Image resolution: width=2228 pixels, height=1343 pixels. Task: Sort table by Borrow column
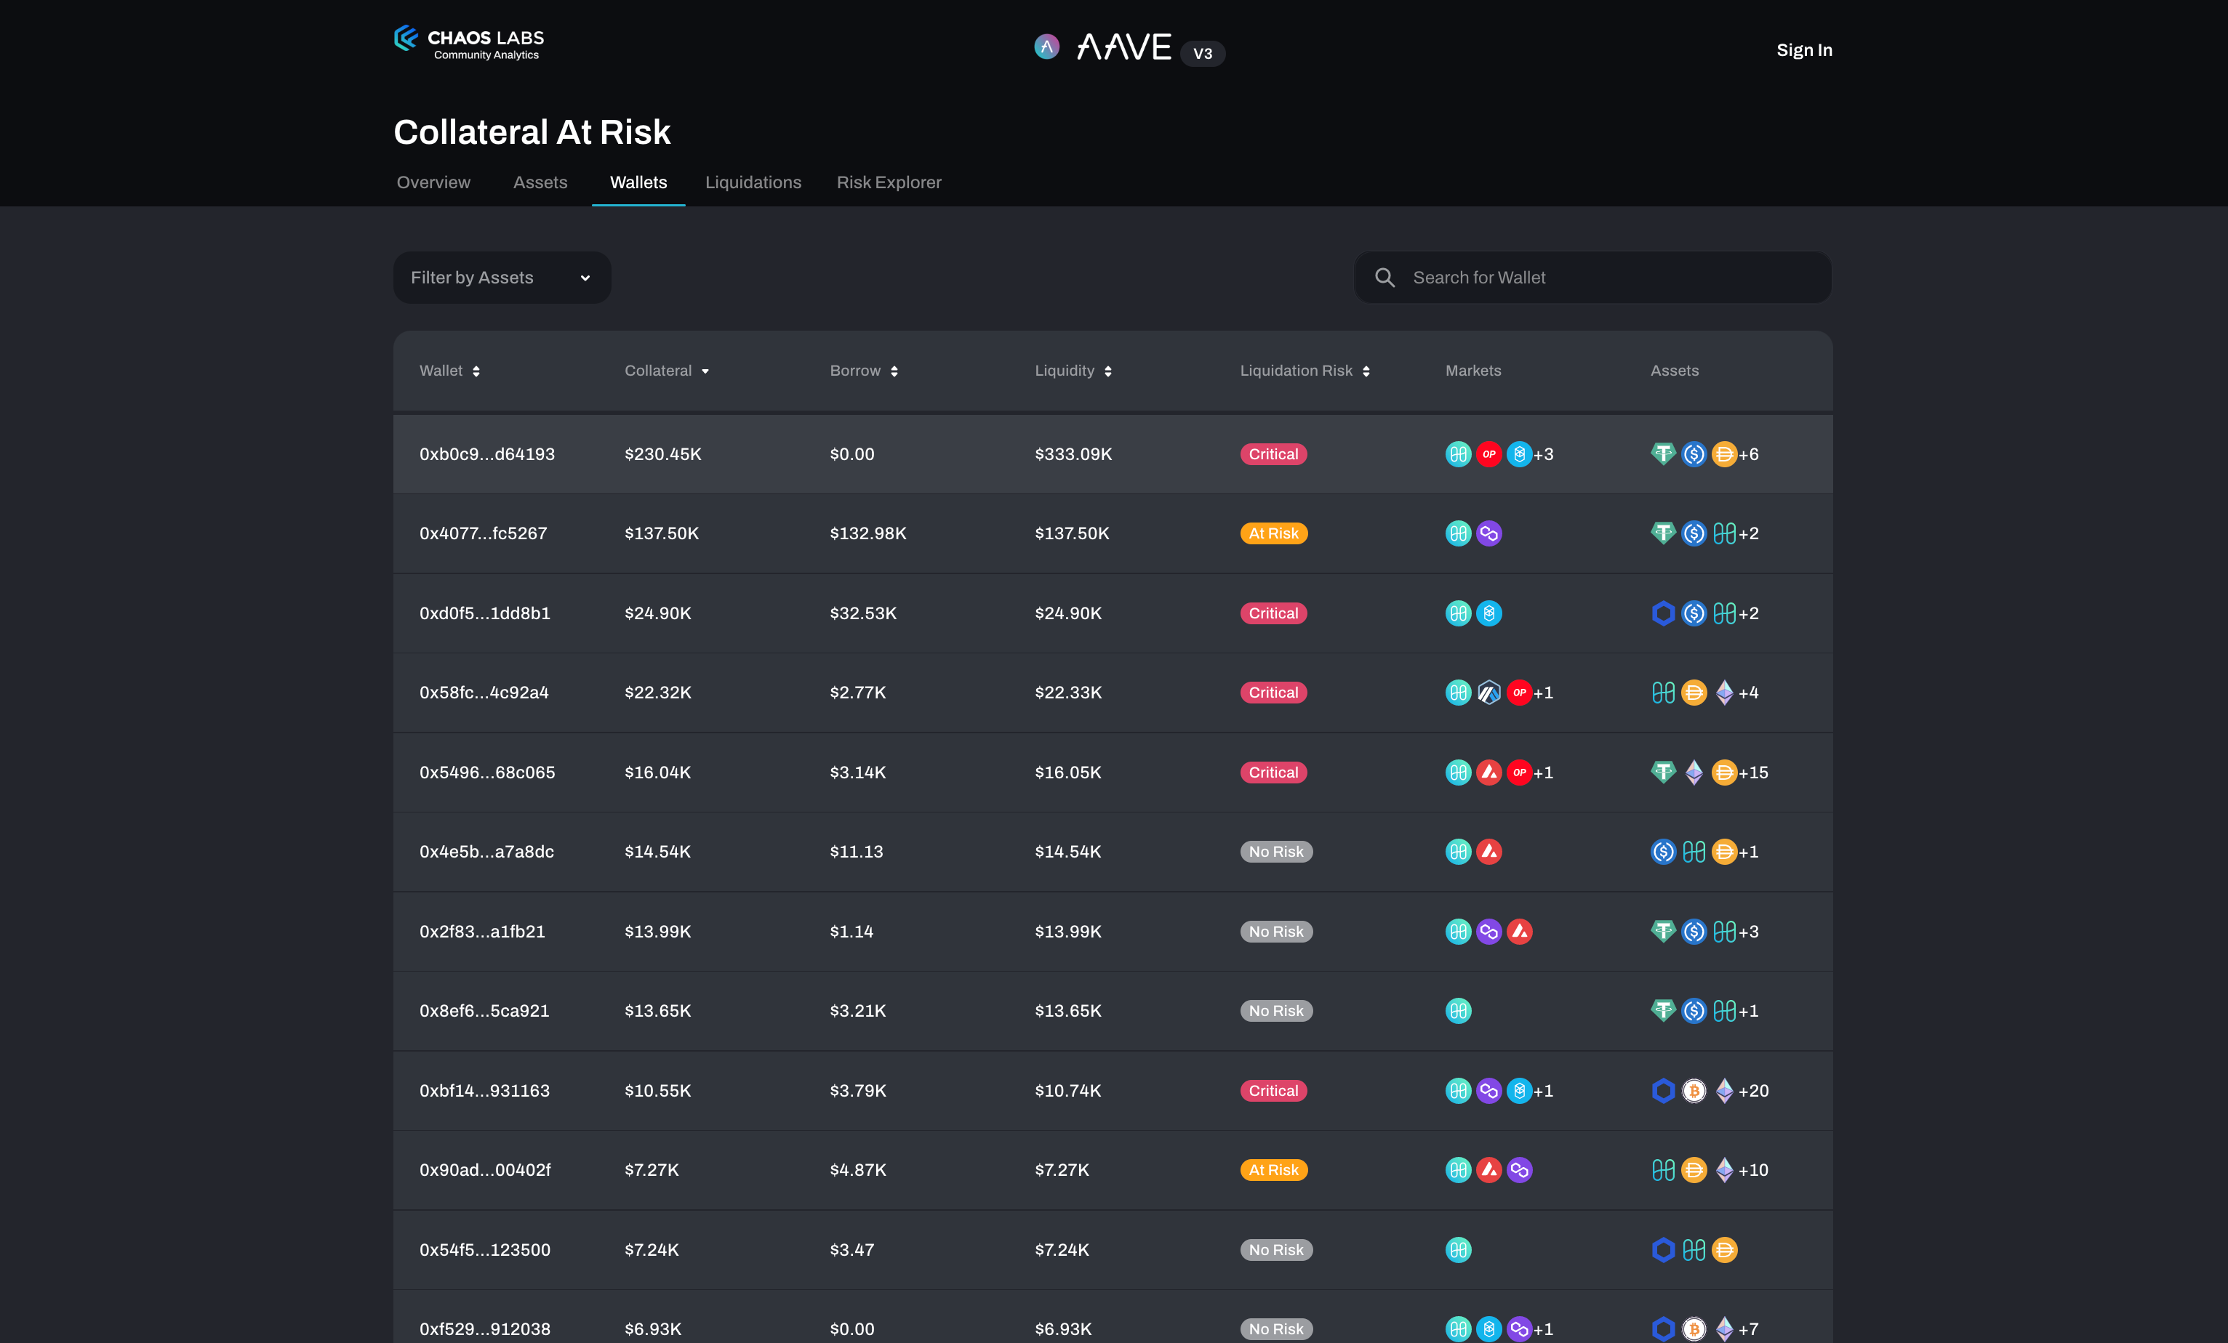click(x=862, y=371)
